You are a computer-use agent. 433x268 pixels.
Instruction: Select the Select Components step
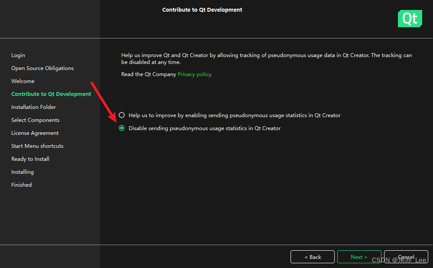(36, 120)
